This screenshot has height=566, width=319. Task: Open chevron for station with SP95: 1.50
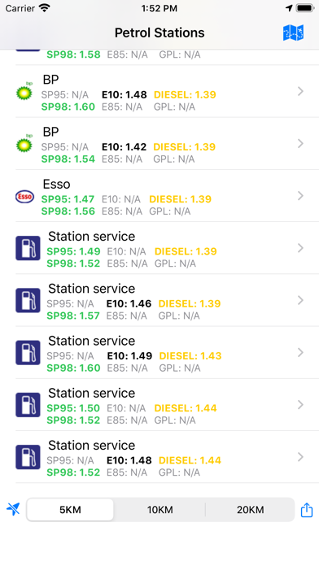point(300,405)
